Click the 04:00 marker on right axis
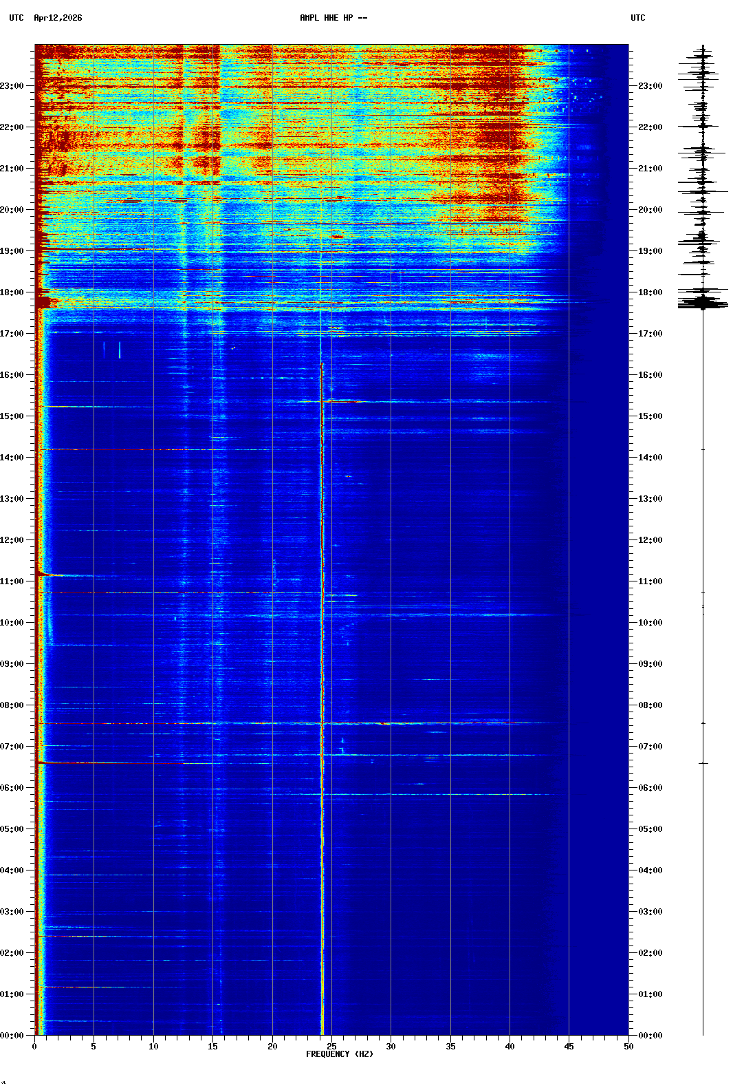Screen dimensions: 733x1090 [x=650, y=870]
